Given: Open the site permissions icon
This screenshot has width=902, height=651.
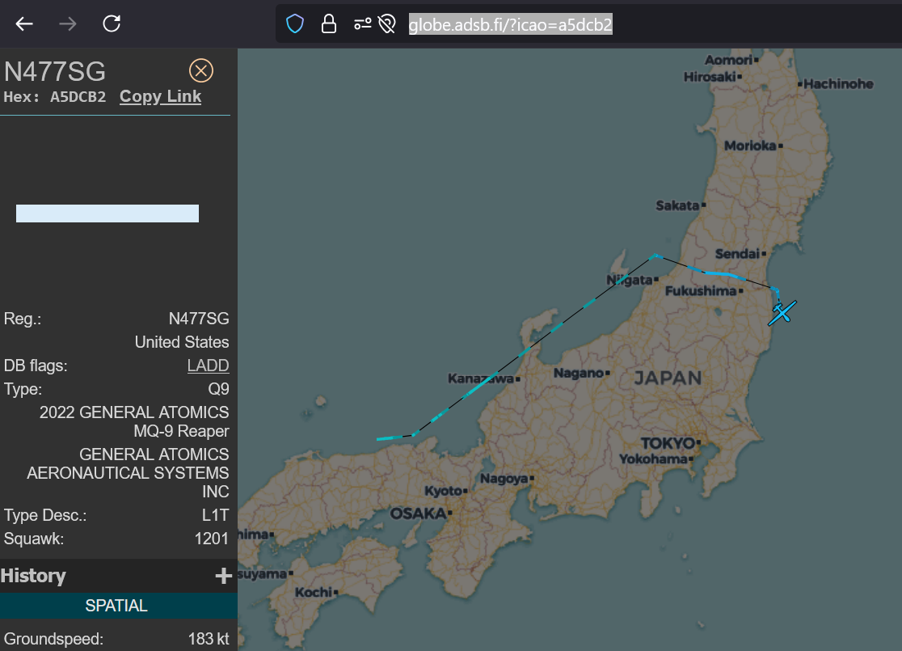Looking at the screenshot, I should tap(361, 24).
